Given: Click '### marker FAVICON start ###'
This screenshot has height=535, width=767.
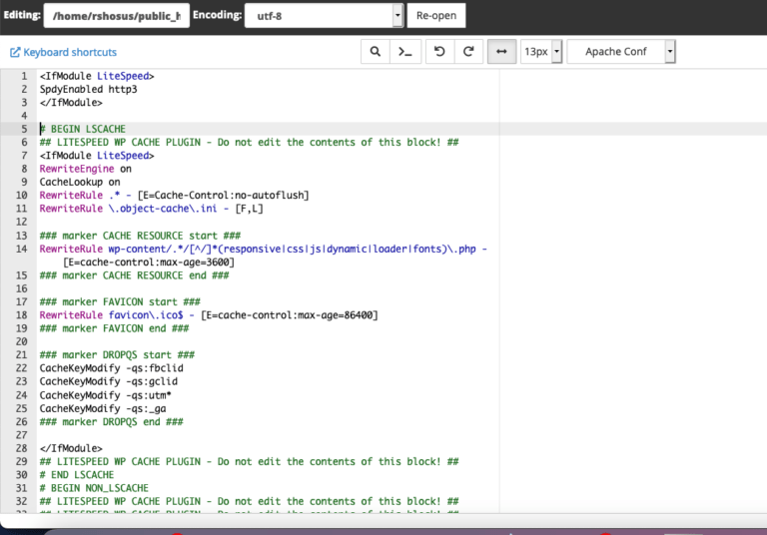Looking at the screenshot, I should (x=120, y=301).
